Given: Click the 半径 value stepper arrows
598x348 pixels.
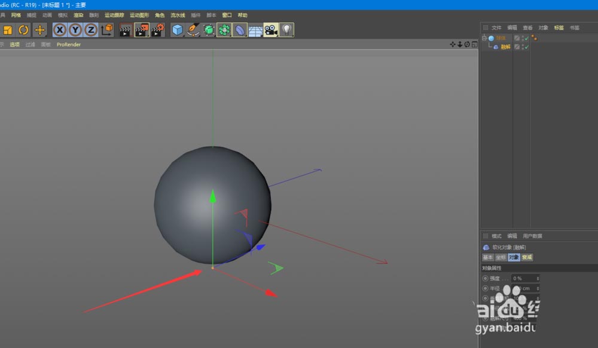Looking at the screenshot, I should [538, 288].
